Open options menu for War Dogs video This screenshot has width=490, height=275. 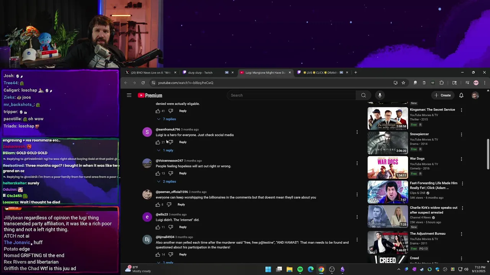[461, 159]
